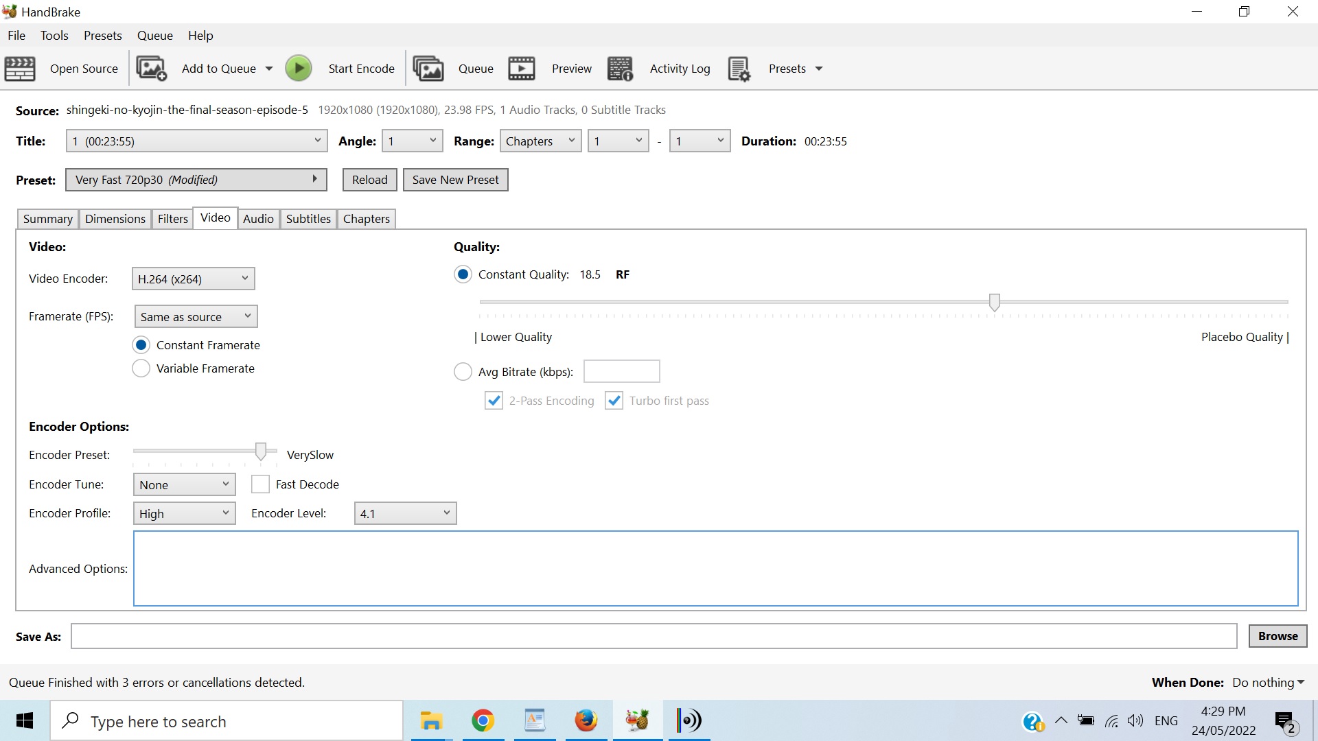Click the Add to Queue image icon

tap(152, 69)
